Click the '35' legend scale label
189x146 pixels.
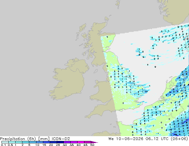point(72,145)
